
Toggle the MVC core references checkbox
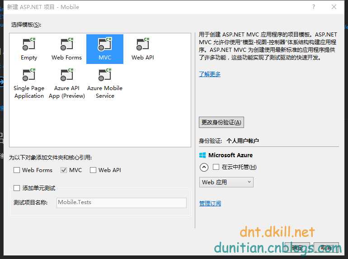pos(64,170)
